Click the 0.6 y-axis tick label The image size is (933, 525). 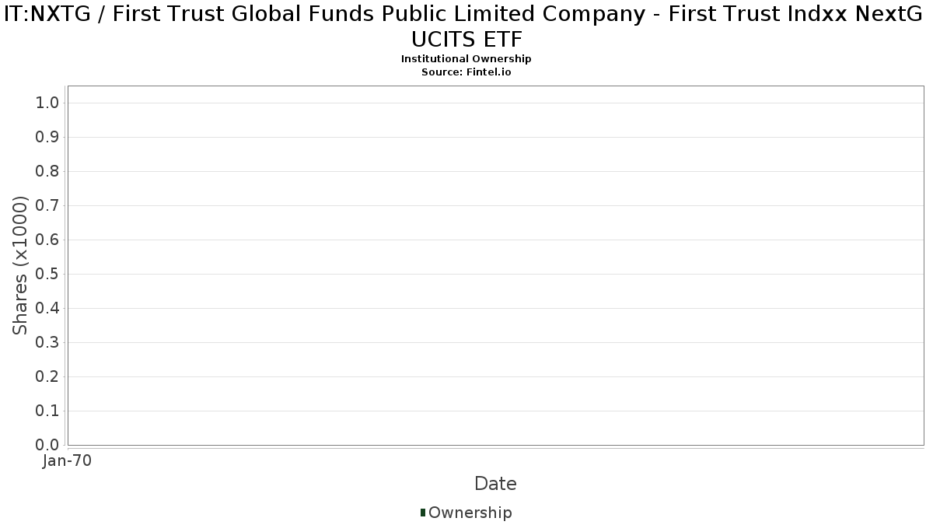pyautogui.click(x=47, y=240)
